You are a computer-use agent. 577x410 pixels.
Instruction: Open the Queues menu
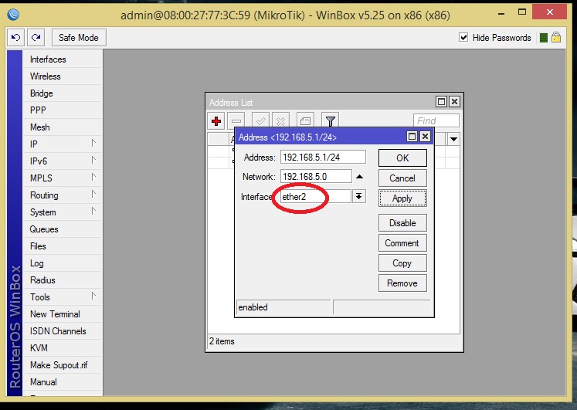click(63, 229)
